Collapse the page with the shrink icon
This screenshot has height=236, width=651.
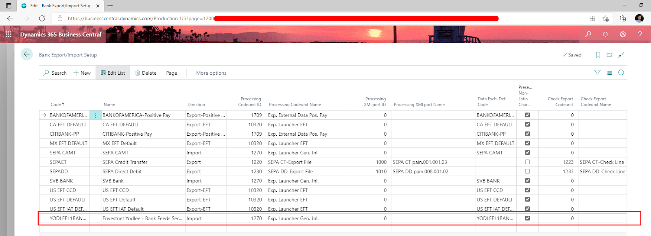click(x=621, y=55)
